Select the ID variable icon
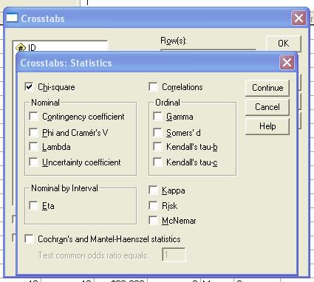 21,47
